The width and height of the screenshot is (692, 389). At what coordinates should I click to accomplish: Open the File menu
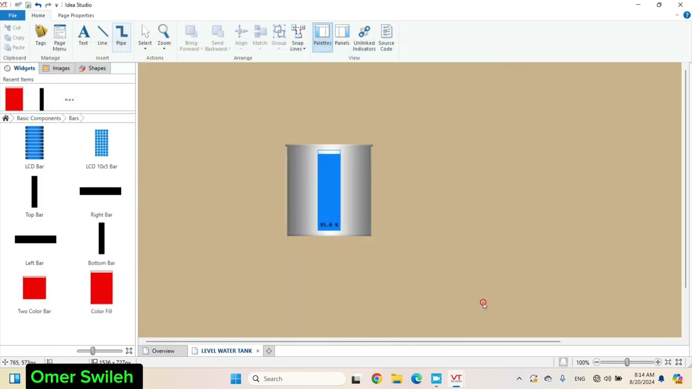[x=12, y=15]
